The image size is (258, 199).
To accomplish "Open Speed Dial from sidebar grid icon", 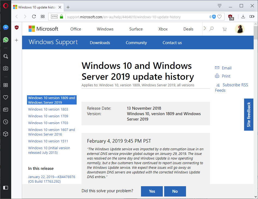I will [6, 85].
